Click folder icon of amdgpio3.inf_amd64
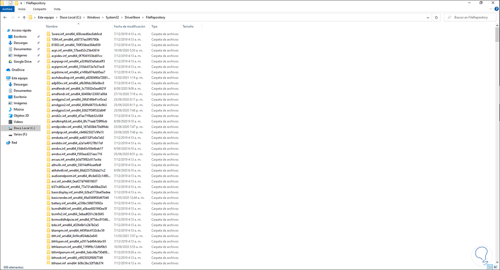This screenshot has height=270, width=500. (48, 110)
